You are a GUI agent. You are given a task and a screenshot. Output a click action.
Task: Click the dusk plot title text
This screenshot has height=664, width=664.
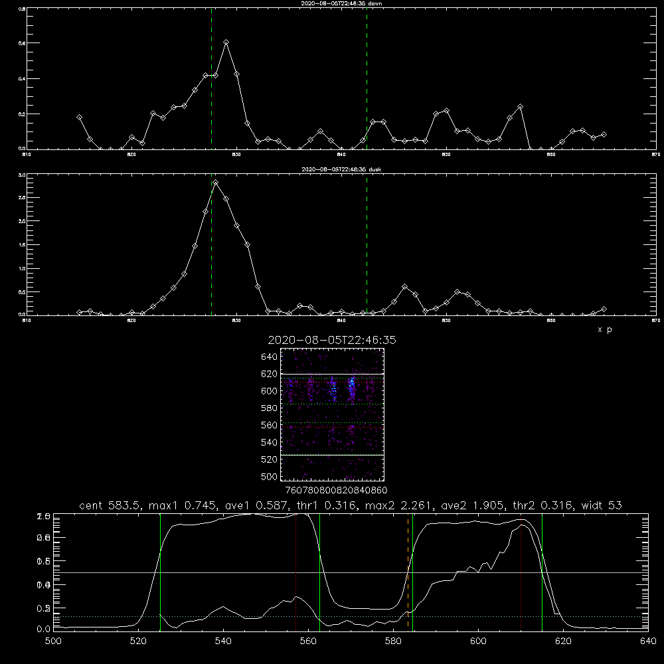point(341,169)
